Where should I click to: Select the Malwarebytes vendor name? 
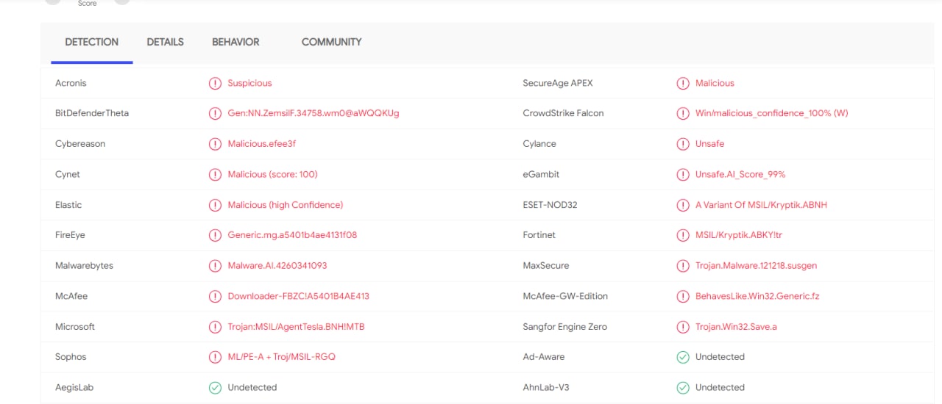(85, 266)
